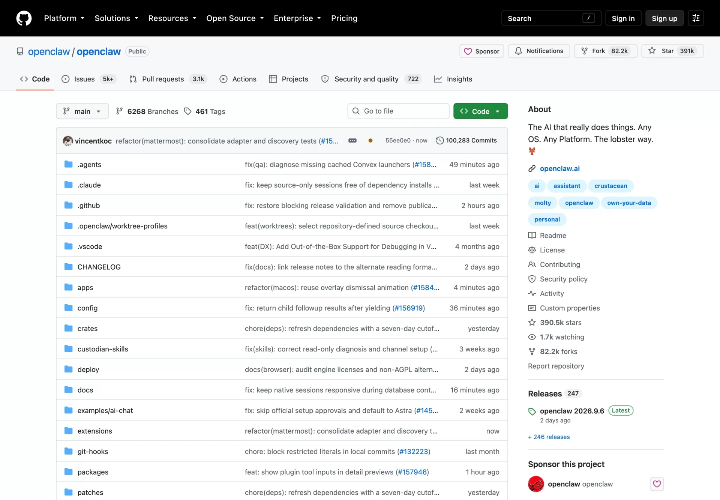Click the book icon beside Readme
Image resolution: width=720 pixels, height=500 pixels.
532,236
